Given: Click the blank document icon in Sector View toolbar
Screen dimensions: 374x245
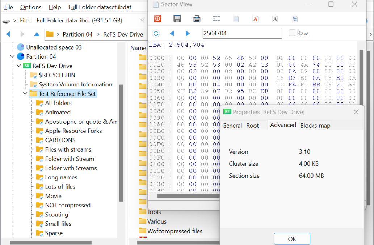Looking at the screenshot, I should [236, 19].
